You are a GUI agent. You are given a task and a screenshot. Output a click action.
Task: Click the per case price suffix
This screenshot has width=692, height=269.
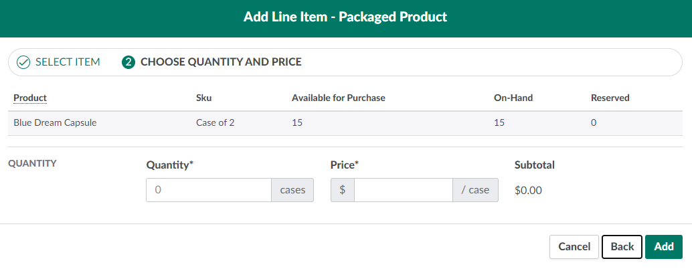475,190
